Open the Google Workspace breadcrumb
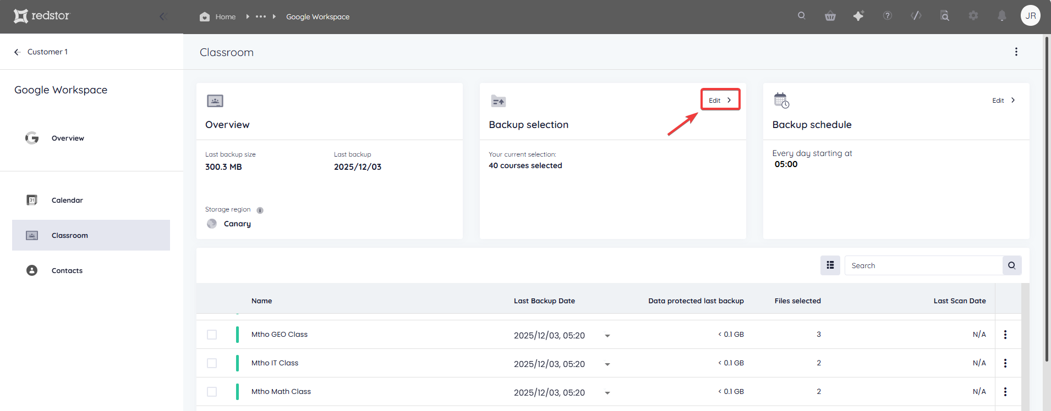The image size is (1051, 411). click(x=318, y=16)
